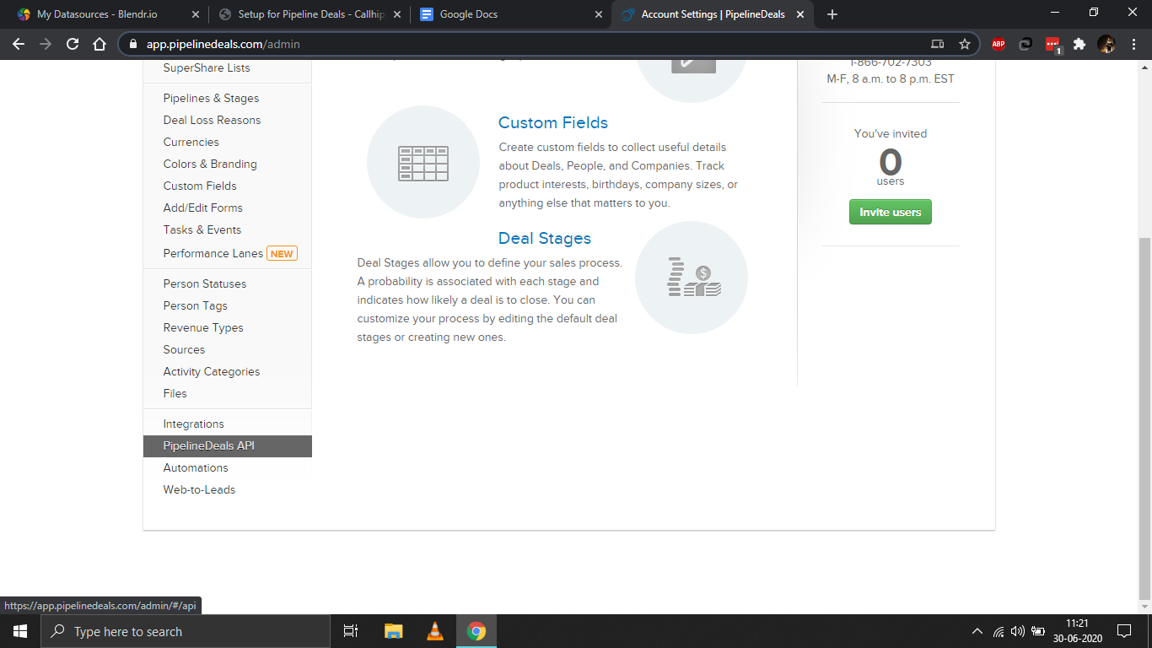This screenshot has width=1152, height=648.
Task: Open Windows Start menu
Action: click(x=19, y=631)
